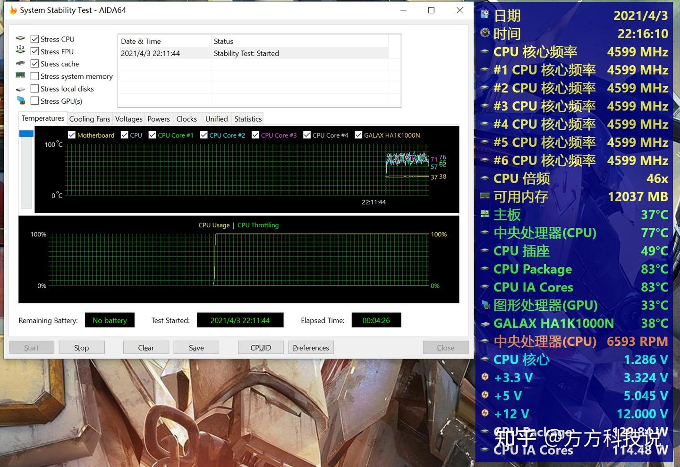The height and width of the screenshot is (467, 680).
Task: Click the lightning icon next to +12 V
Action: 485,413
